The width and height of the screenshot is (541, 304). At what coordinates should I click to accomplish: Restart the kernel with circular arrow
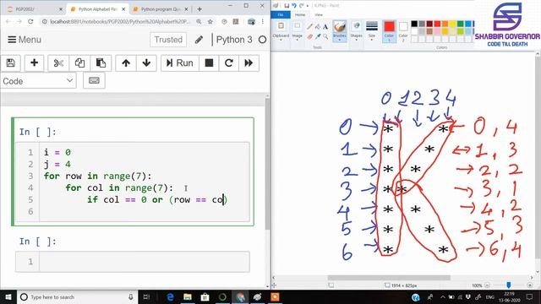pos(228,63)
